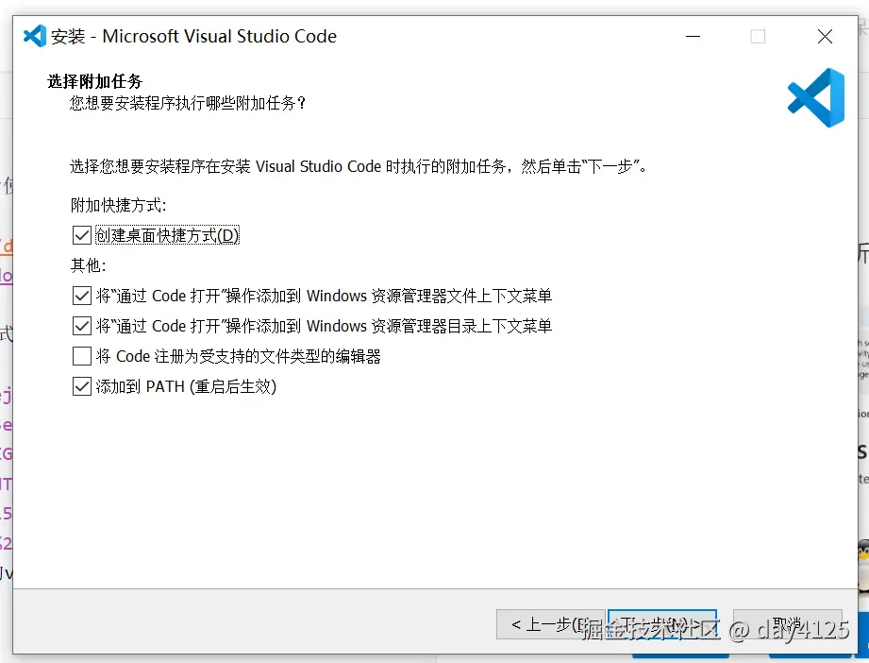Click the 下一步 (Next) button
This screenshot has width=869, height=663.
click(662, 624)
